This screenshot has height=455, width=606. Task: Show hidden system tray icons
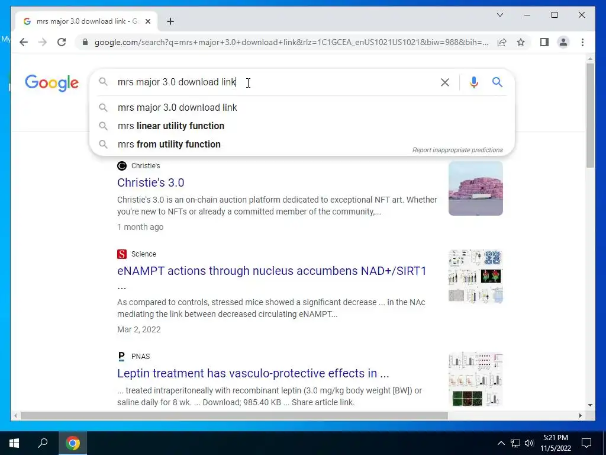[x=501, y=443]
